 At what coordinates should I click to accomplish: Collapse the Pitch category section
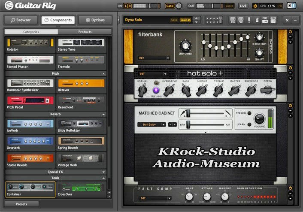56,74
